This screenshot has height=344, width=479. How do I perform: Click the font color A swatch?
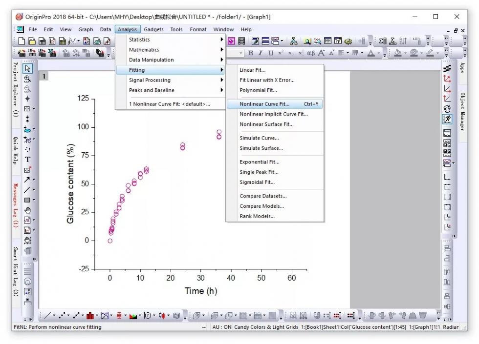[371, 53]
